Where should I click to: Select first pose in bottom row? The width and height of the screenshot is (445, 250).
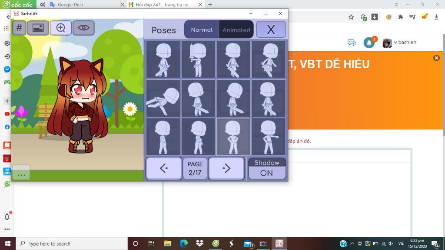click(x=163, y=137)
